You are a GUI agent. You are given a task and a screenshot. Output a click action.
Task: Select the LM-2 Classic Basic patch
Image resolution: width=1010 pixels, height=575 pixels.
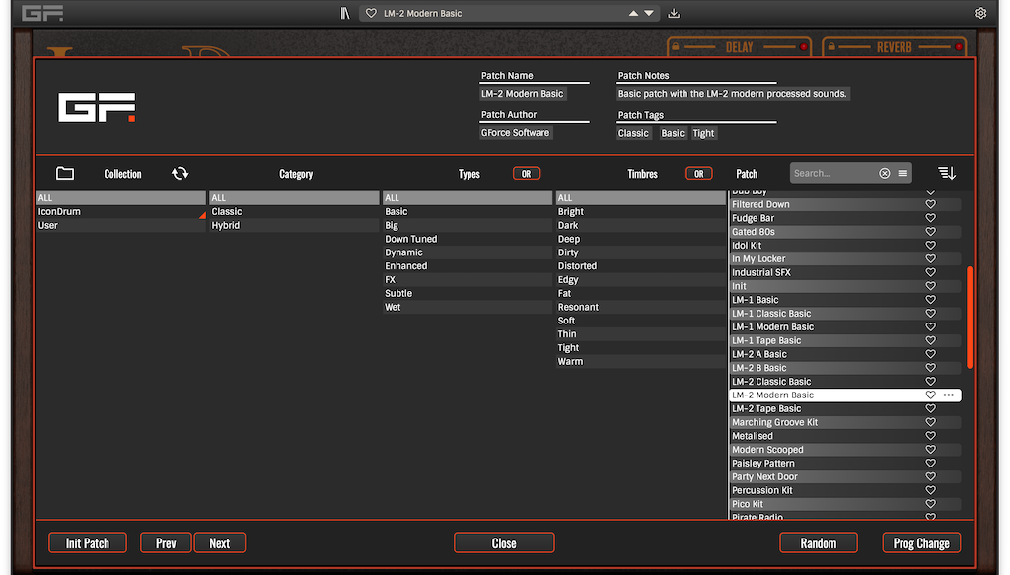point(845,382)
